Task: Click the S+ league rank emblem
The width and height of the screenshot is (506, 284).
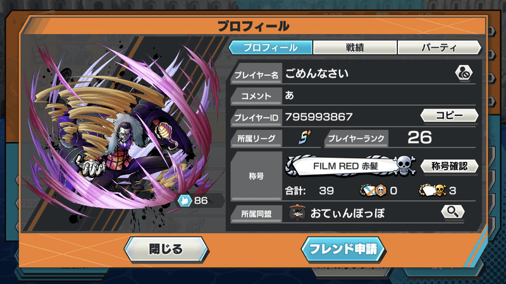Action: [304, 138]
